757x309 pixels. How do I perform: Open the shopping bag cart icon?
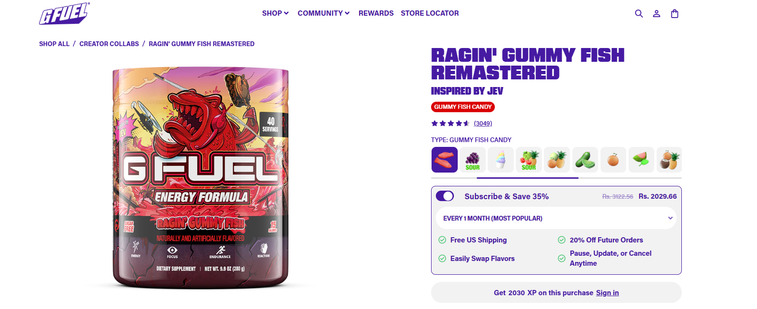click(x=675, y=13)
